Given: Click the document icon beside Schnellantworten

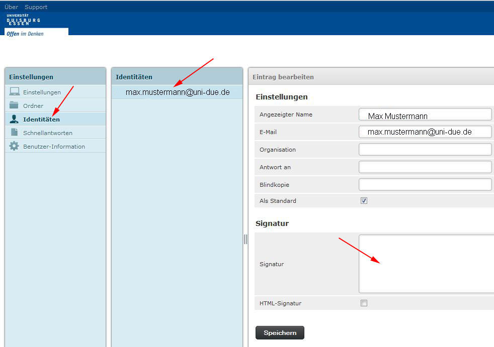Looking at the screenshot, I should pyautogui.click(x=14, y=133).
